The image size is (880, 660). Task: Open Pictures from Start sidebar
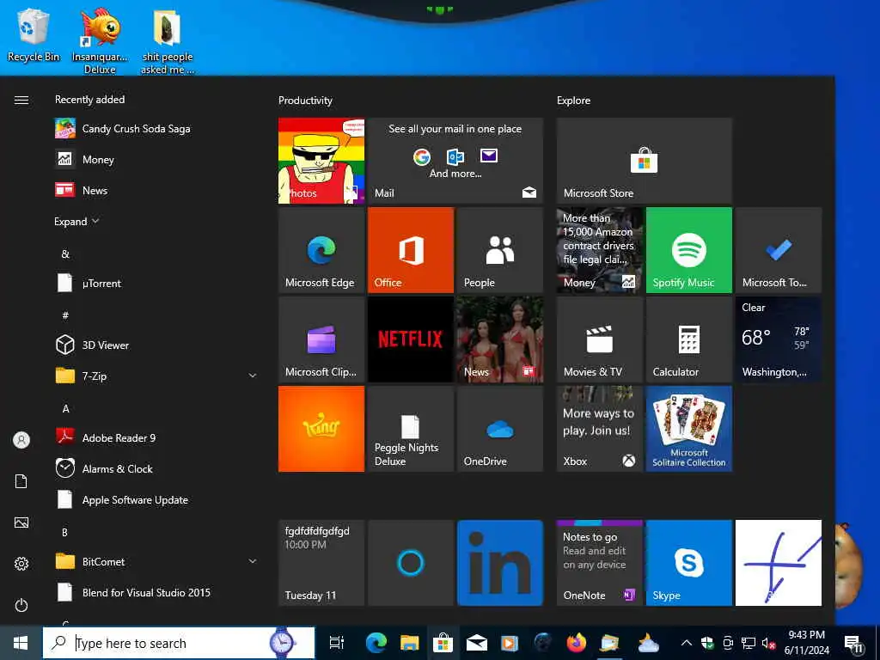[21, 522]
